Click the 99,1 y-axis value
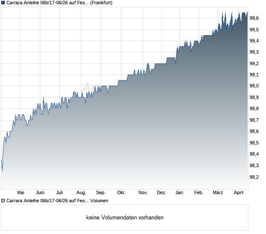Screen dimensions: 266x234 tap(254, 75)
